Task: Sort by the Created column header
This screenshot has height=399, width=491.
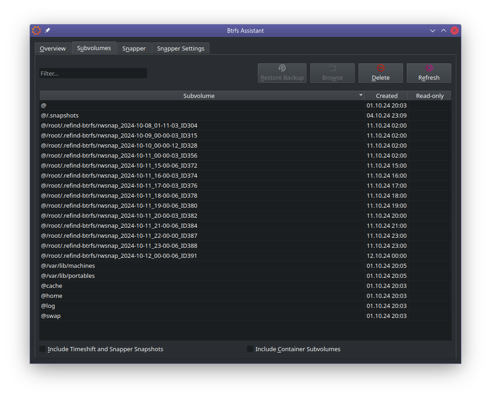Action: (x=386, y=96)
